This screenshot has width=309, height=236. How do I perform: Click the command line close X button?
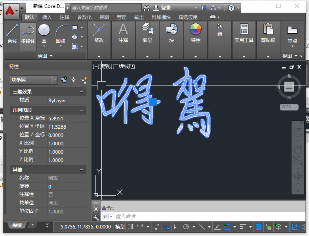tap(96, 209)
